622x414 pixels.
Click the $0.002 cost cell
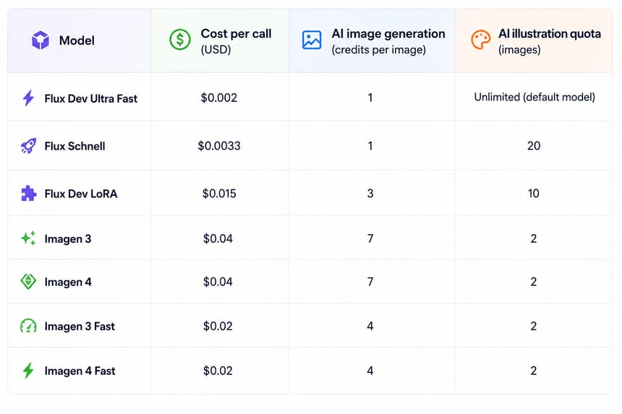[x=219, y=98]
